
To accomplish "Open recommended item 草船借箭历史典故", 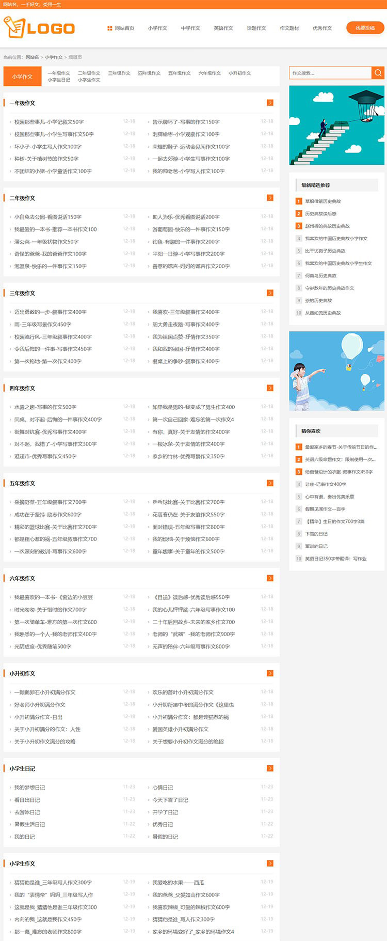I will (322, 202).
